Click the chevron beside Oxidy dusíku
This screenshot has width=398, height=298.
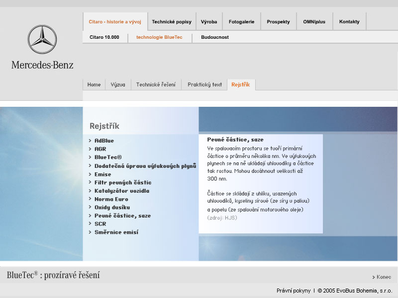click(90, 207)
